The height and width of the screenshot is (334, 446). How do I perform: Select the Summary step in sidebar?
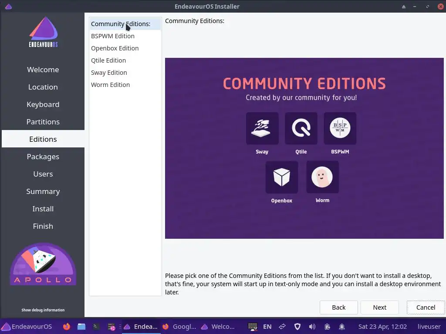click(x=43, y=191)
